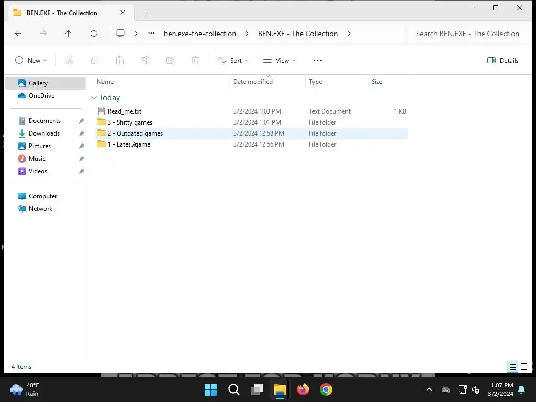536x402 pixels.
Task: Click the pin icon next to Downloads
Action: 81,133
